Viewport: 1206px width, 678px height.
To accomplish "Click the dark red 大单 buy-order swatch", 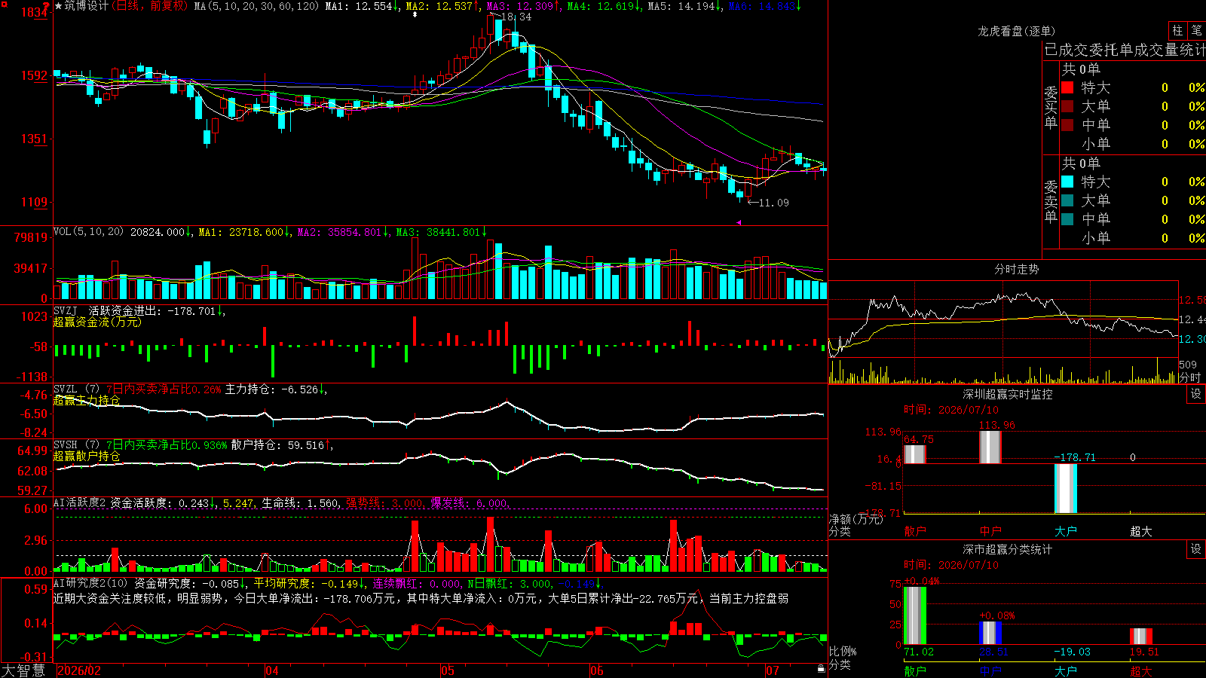I will 1067,106.
